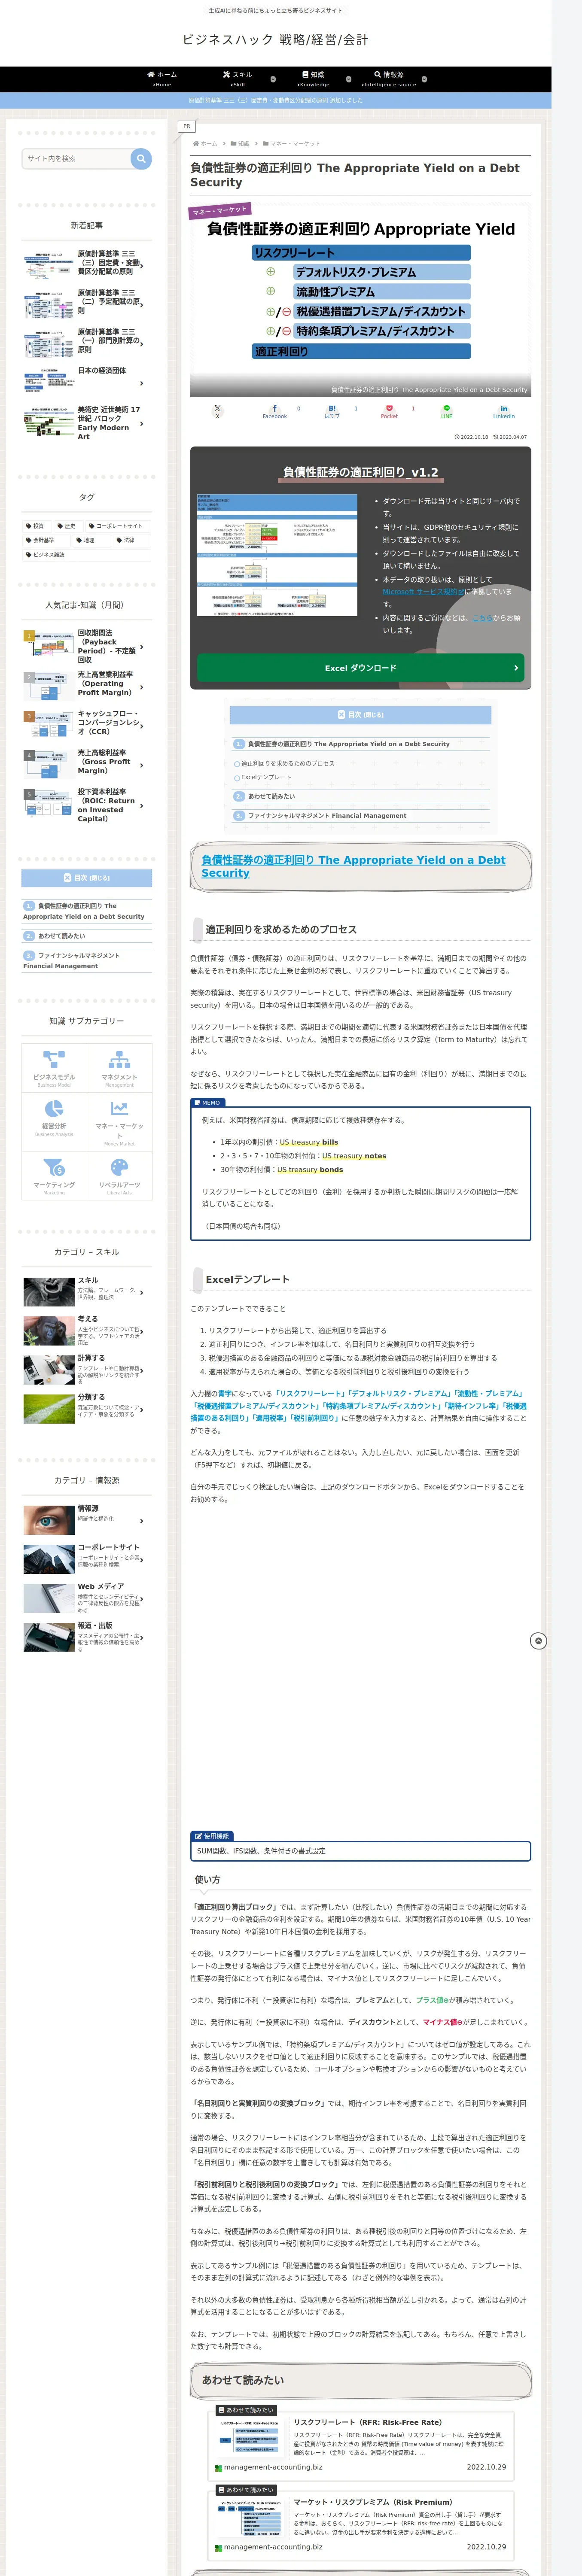The height and width of the screenshot is (2576, 582).
Task: Collapse the article table of contents
Action: pos(360,715)
